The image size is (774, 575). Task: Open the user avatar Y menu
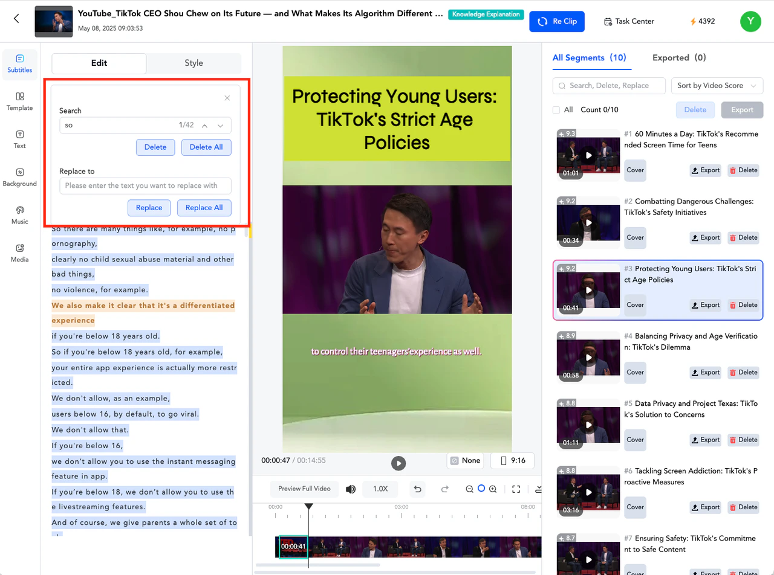[x=750, y=21]
